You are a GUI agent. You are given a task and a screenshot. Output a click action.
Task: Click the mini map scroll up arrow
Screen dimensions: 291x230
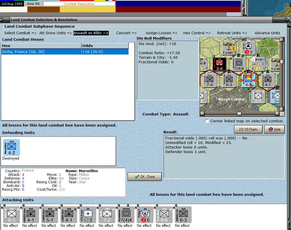(282, 39)
